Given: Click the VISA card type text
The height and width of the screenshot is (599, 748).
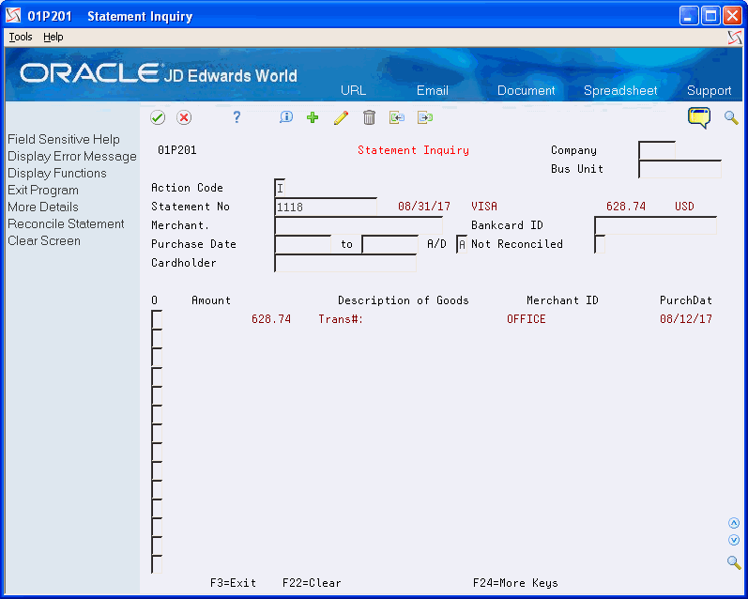Looking at the screenshot, I should [484, 207].
